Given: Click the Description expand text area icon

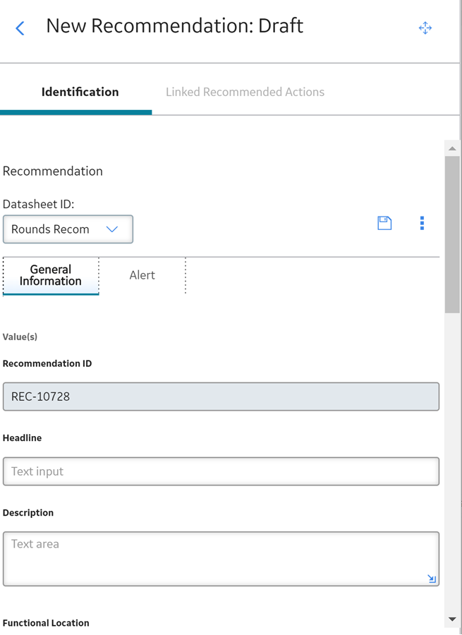Looking at the screenshot, I should 432,579.
